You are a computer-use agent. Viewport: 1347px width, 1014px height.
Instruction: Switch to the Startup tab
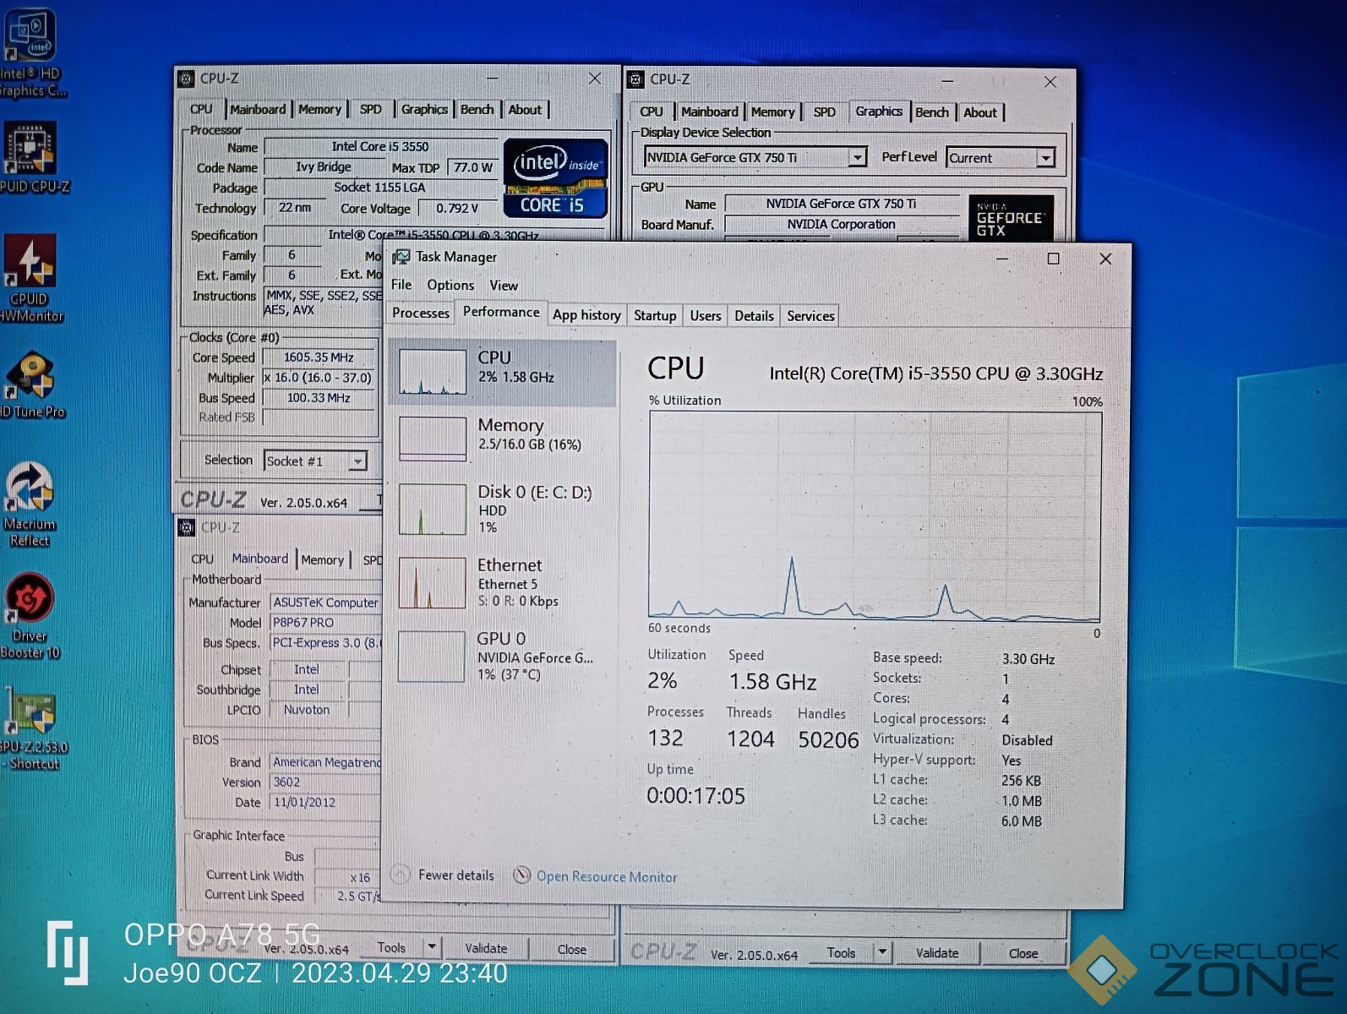[x=655, y=315]
